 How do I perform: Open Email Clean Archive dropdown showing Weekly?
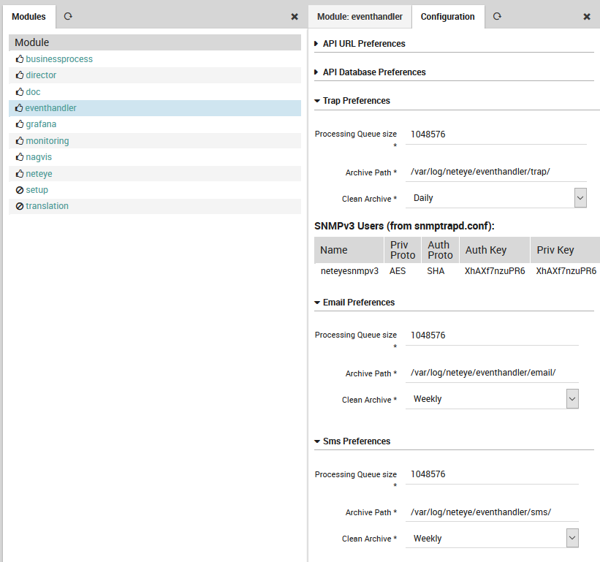click(x=492, y=399)
